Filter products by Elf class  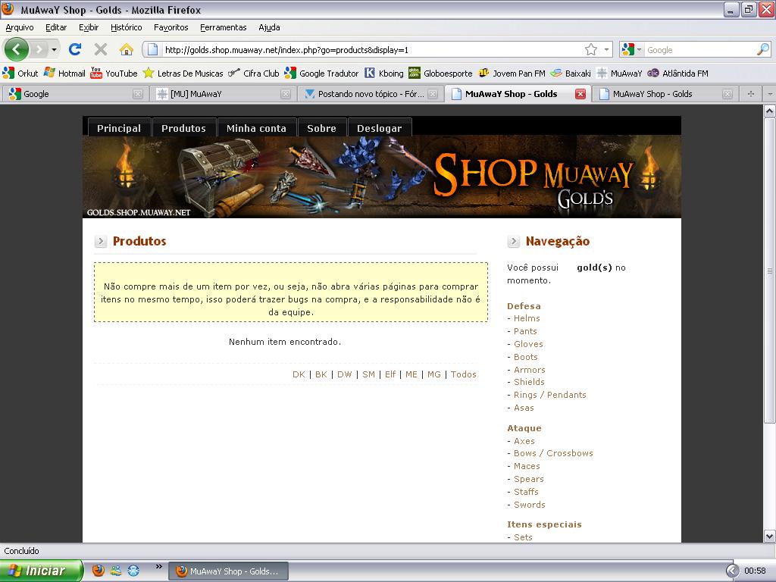tap(390, 374)
